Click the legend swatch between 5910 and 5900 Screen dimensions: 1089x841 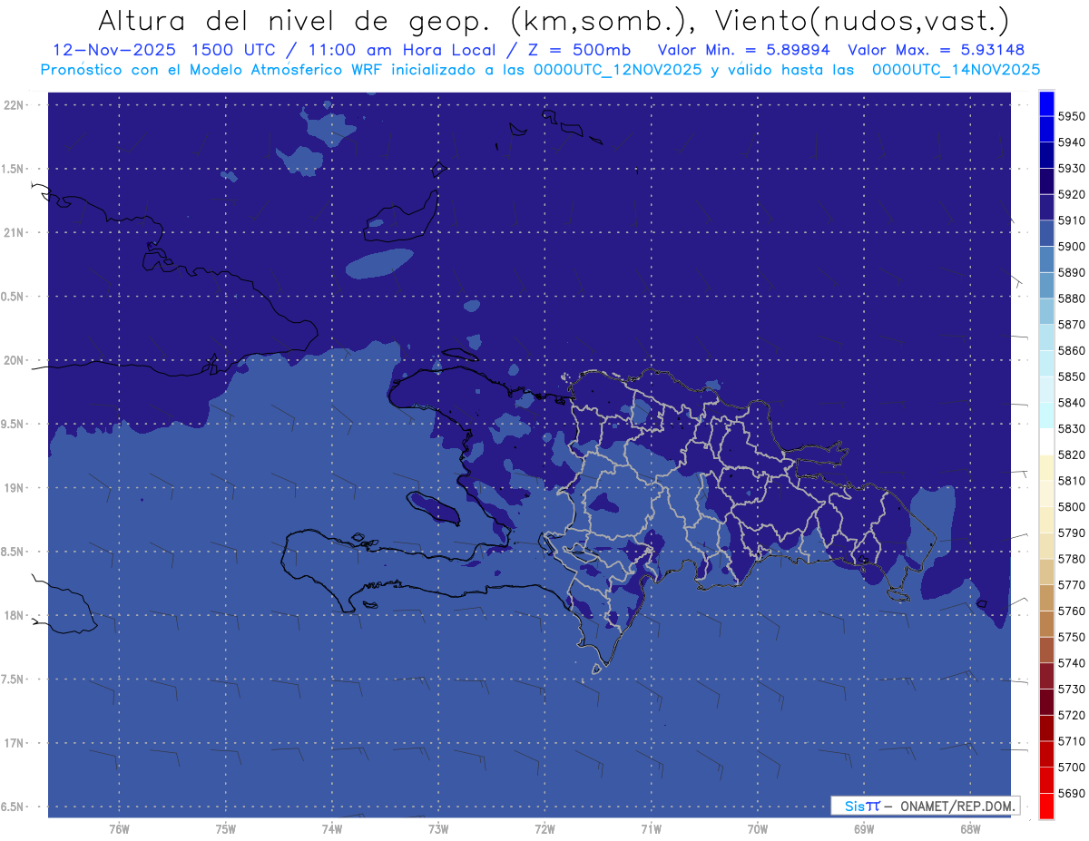1045,233
